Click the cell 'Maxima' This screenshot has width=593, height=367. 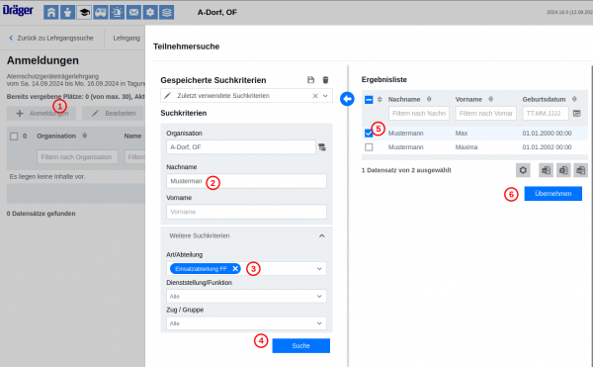(x=466, y=147)
